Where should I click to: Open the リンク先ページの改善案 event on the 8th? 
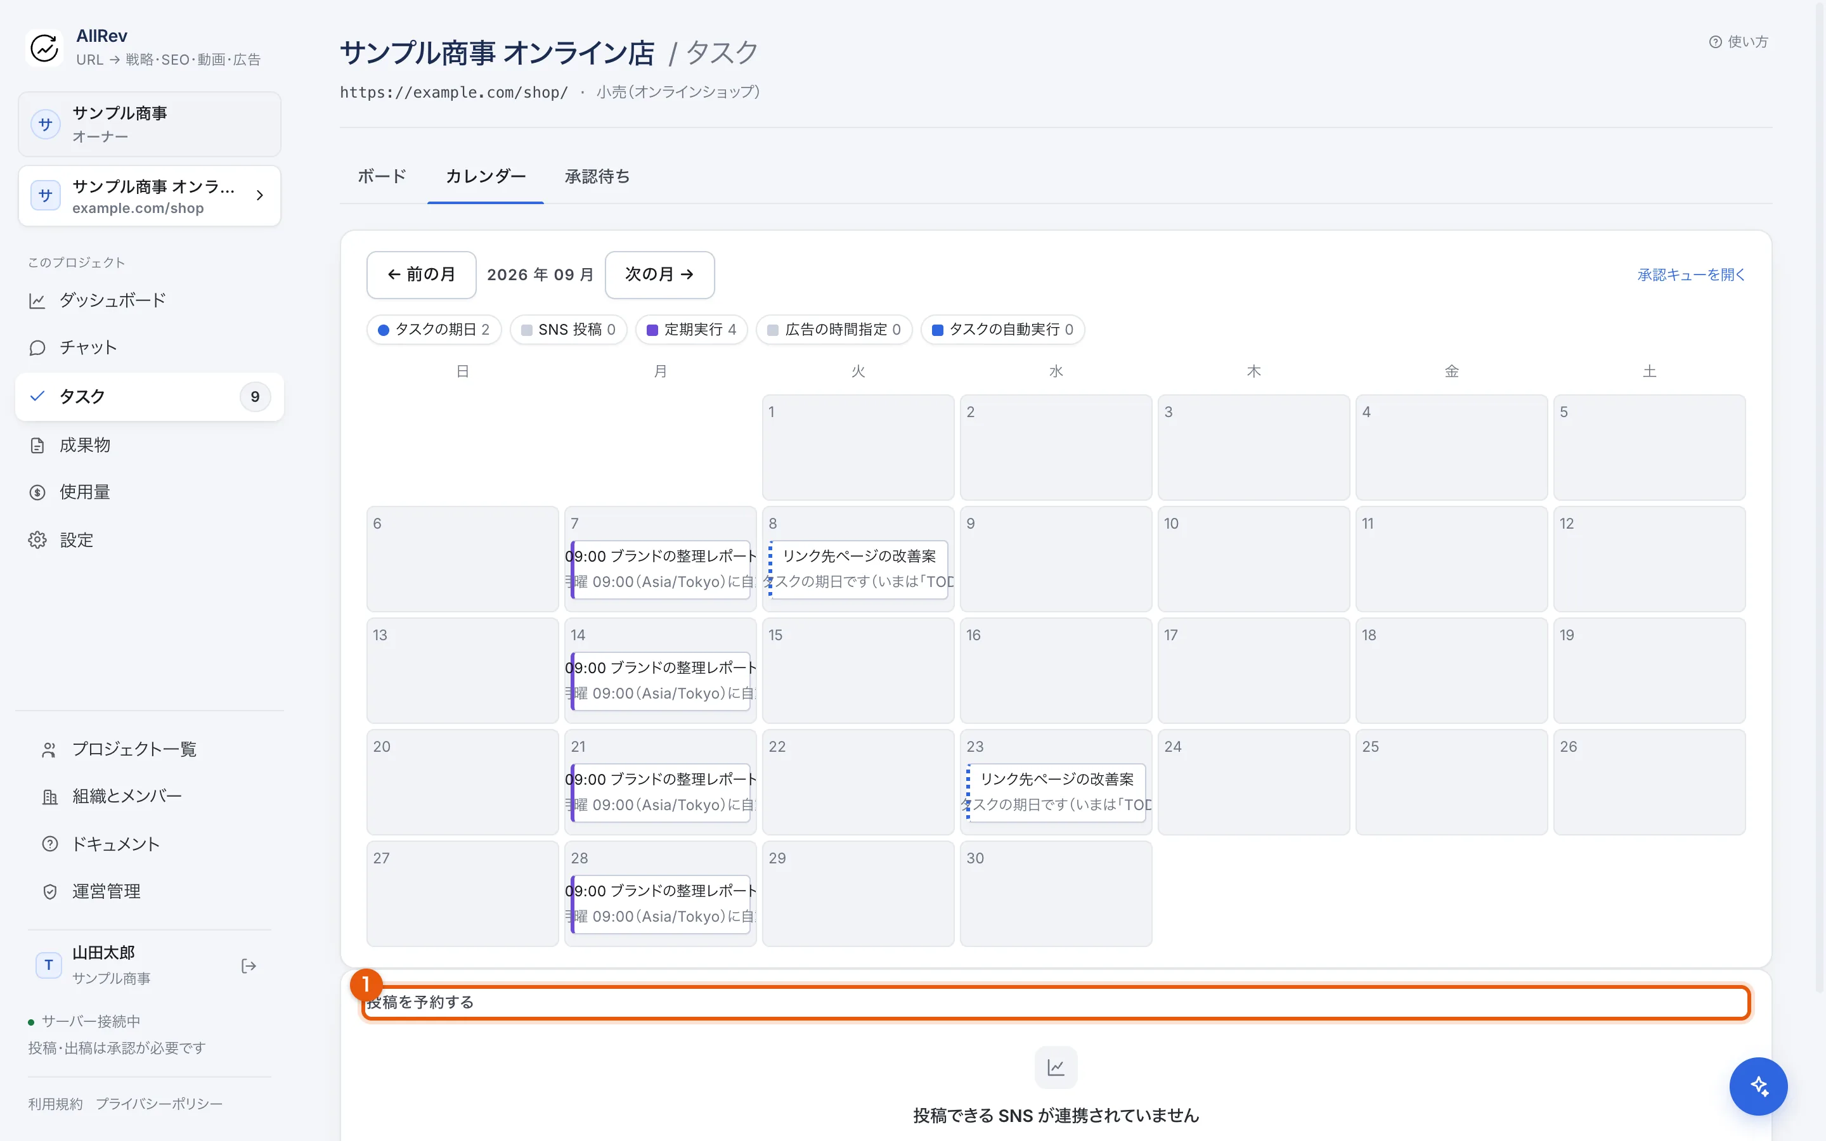858,569
